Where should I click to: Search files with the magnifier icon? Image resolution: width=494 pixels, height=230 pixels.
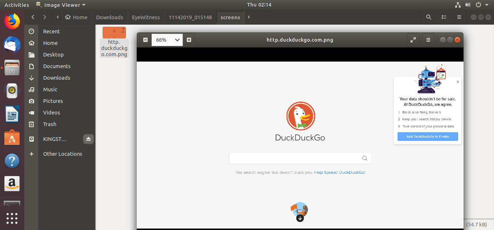(429, 17)
